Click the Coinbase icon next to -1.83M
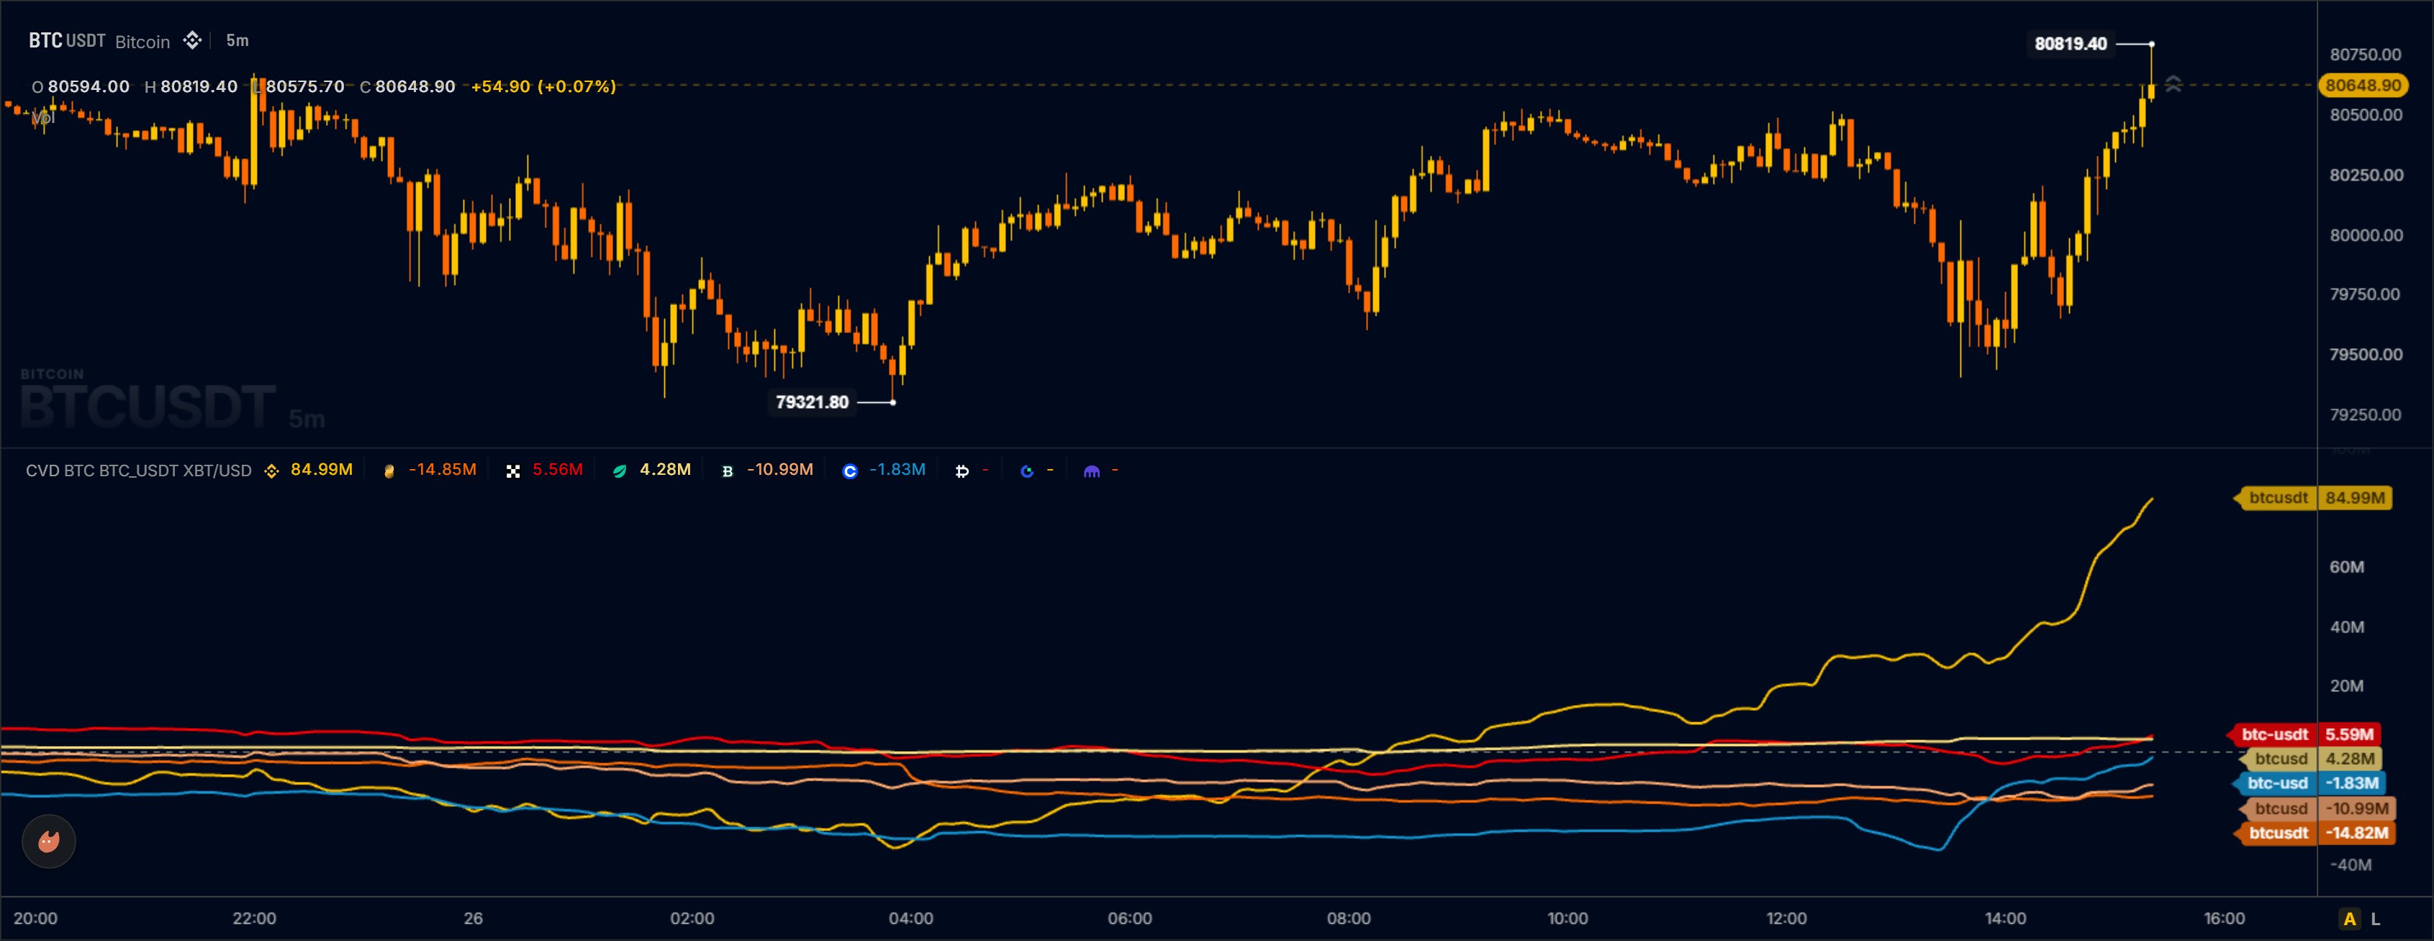 point(849,470)
